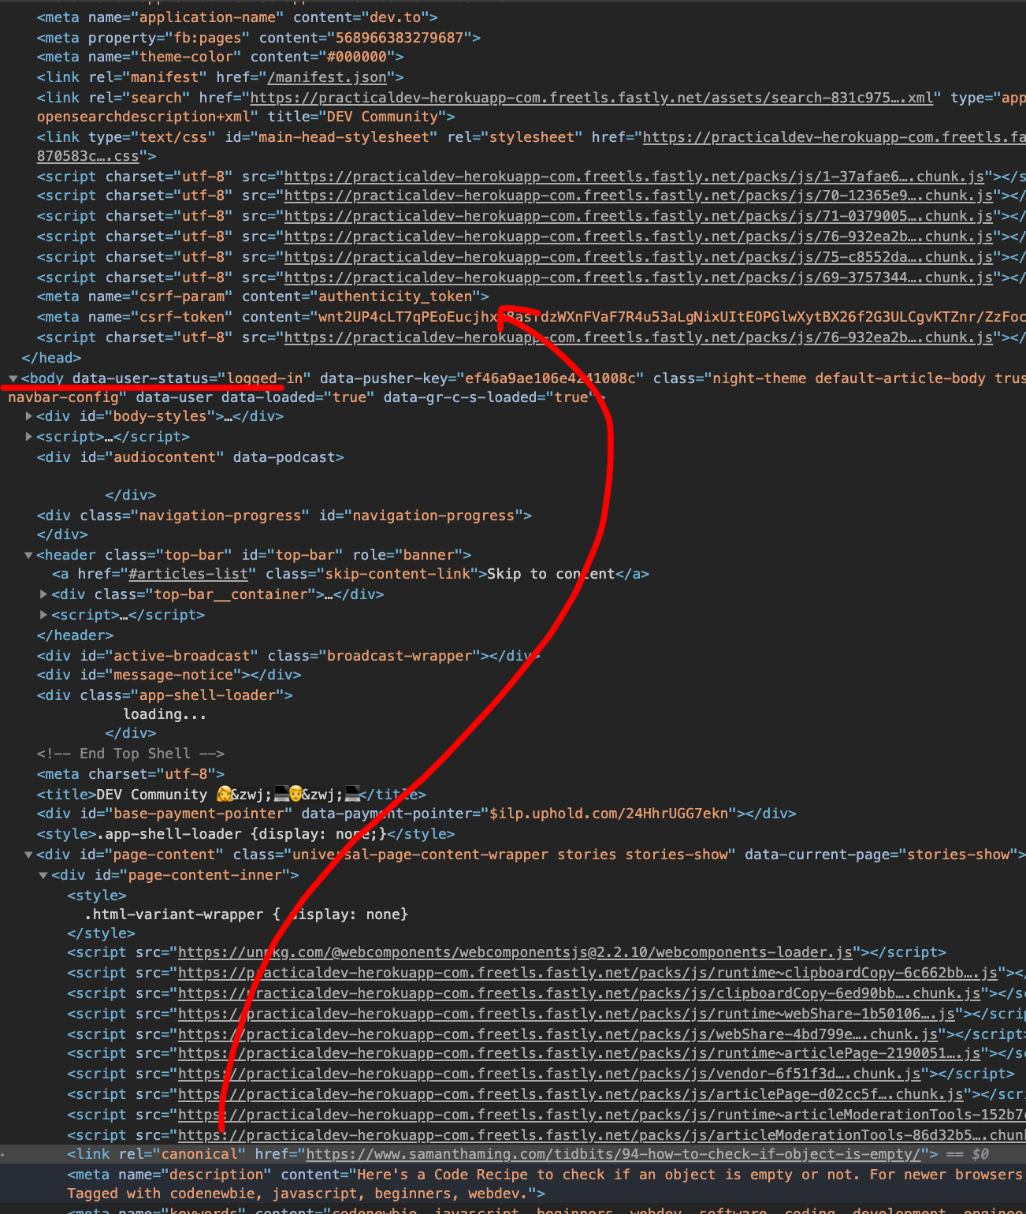The height and width of the screenshot is (1214, 1026).
Task: Select the meta application-name dev.to line
Action: (x=237, y=17)
